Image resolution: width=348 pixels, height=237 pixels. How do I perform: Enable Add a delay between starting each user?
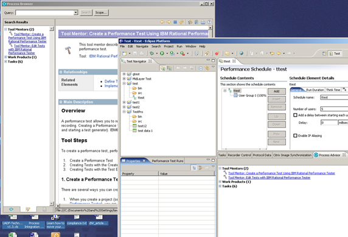(296, 115)
